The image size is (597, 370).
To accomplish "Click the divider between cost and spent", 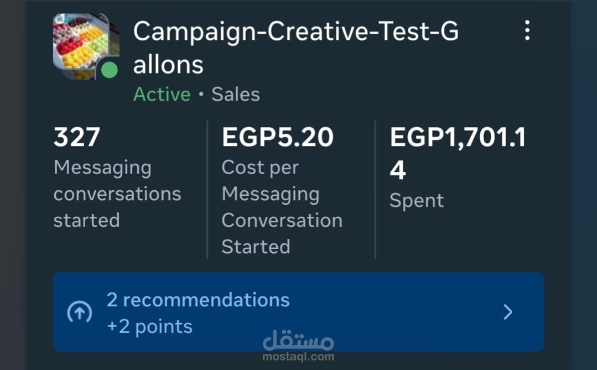I will point(375,189).
